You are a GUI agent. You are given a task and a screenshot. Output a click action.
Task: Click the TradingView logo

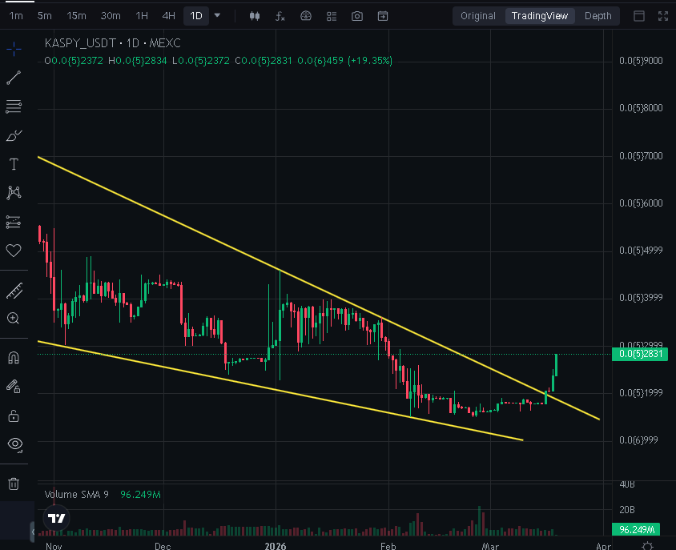(57, 518)
